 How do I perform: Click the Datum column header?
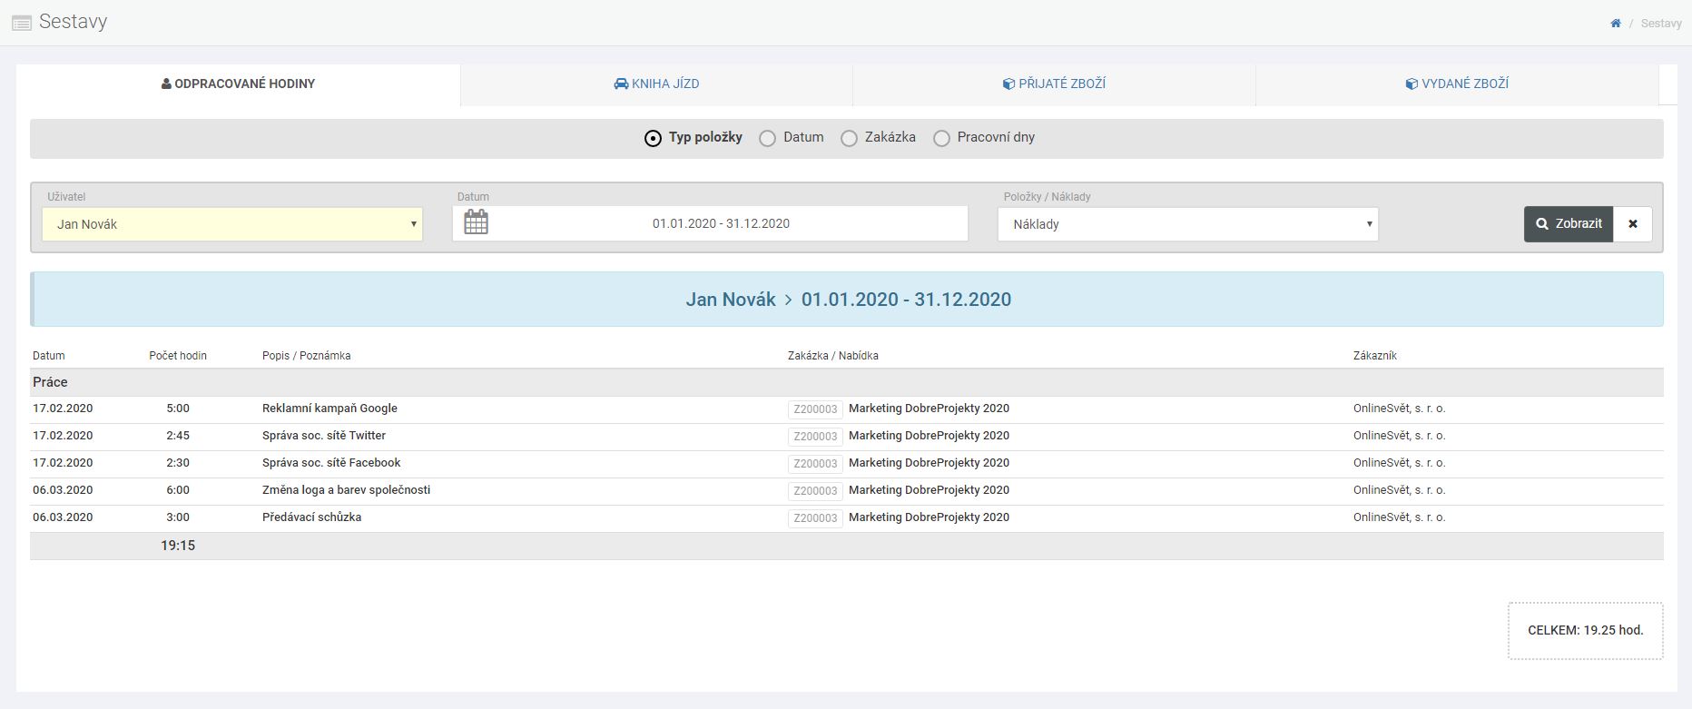click(x=49, y=356)
